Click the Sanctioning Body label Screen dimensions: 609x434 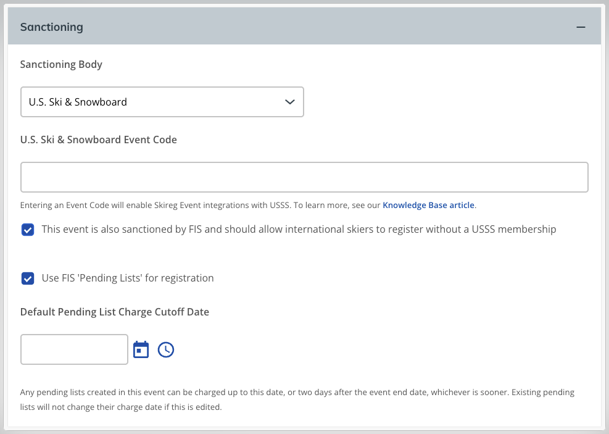61,64
